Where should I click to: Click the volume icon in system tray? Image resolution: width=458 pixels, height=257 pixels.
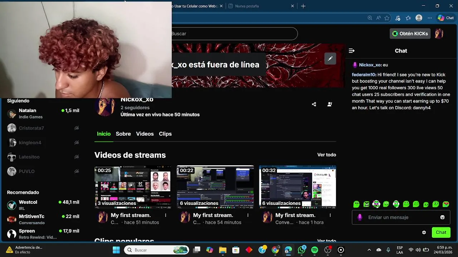pyautogui.click(x=418, y=250)
